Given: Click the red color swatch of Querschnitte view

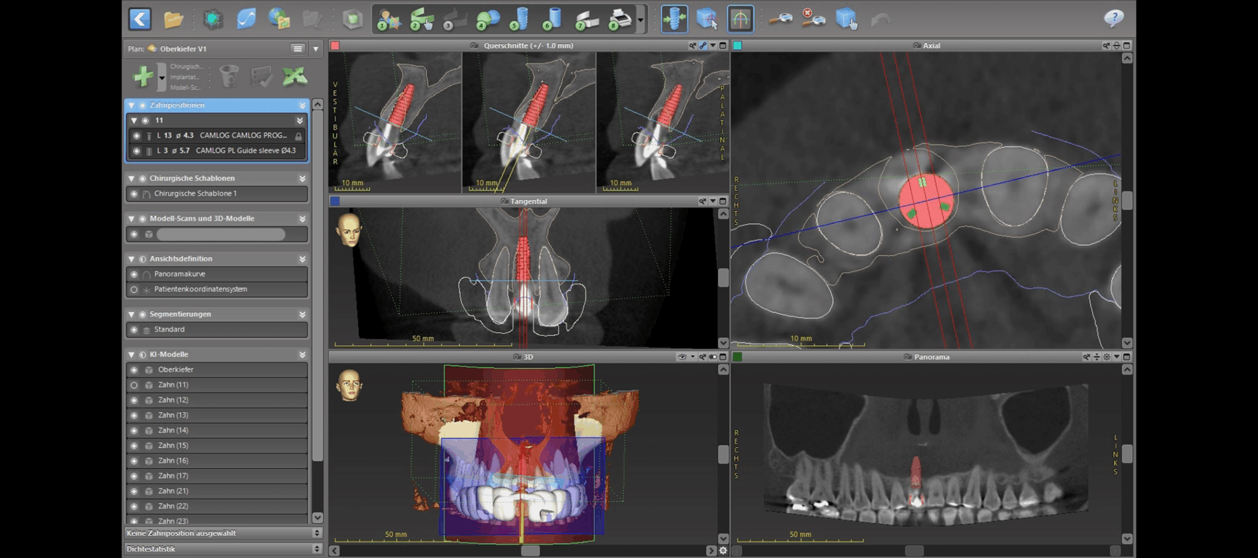Looking at the screenshot, I should coord(335,45).
